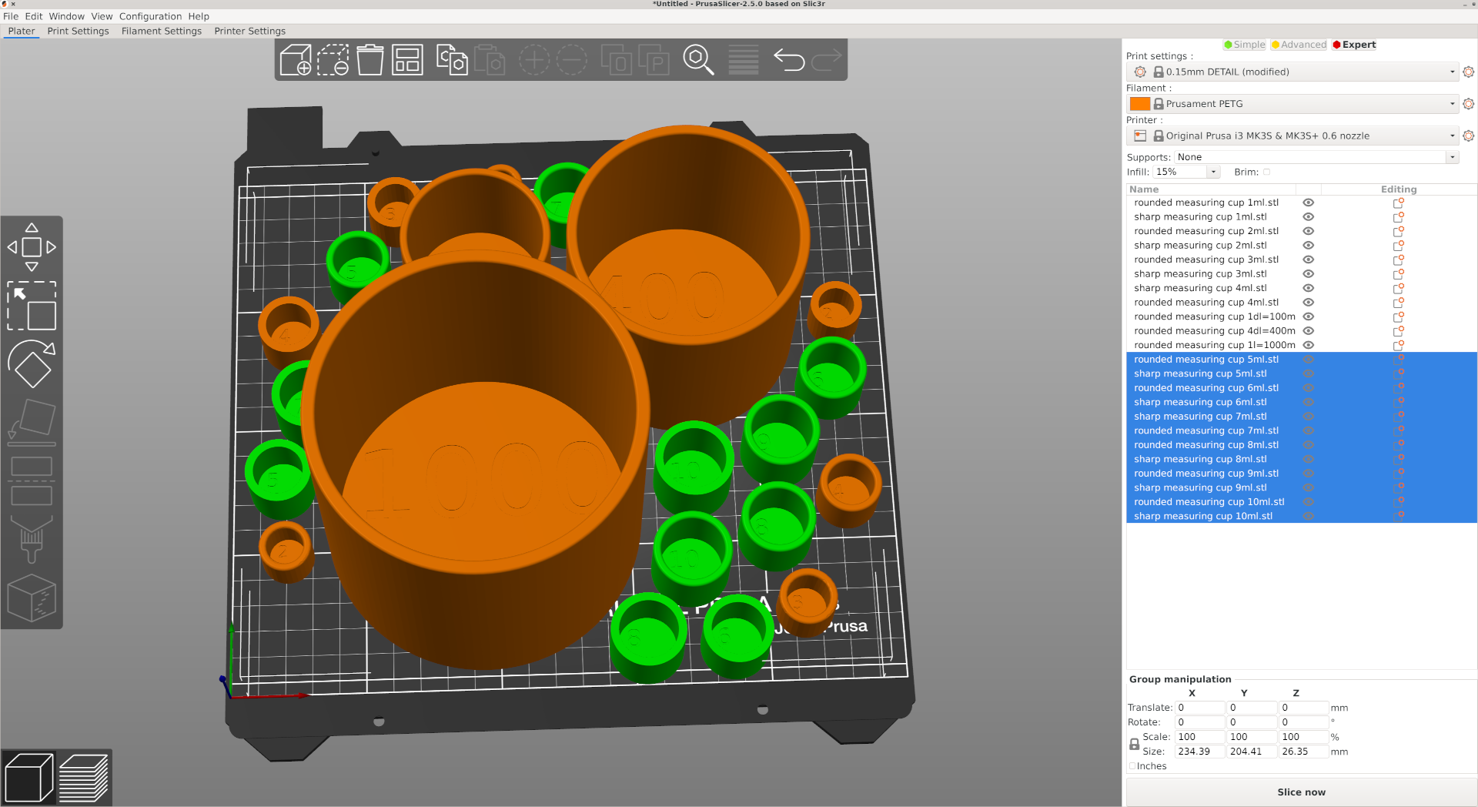Switch to Advanced mode
The height and width of the screenshot is (807, 1478).
(1299, 45)
